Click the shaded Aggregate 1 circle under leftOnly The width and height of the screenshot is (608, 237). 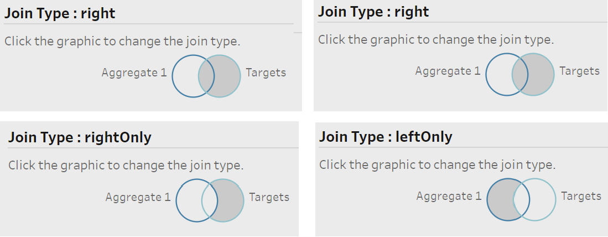coord(500,200)
